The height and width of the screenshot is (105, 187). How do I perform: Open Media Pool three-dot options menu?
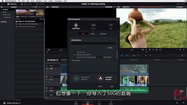coord(43,7)
